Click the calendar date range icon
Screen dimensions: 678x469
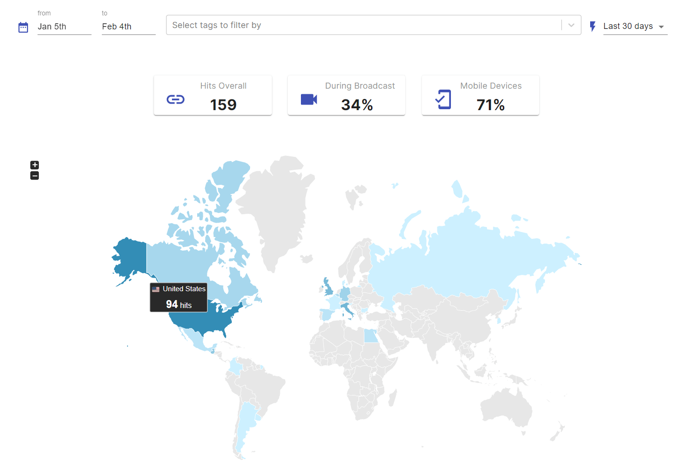tap(23, 27)
